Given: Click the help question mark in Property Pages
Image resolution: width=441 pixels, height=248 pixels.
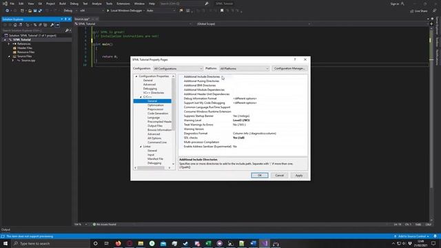Looking at the screenshot, I should tap(295, 60).
